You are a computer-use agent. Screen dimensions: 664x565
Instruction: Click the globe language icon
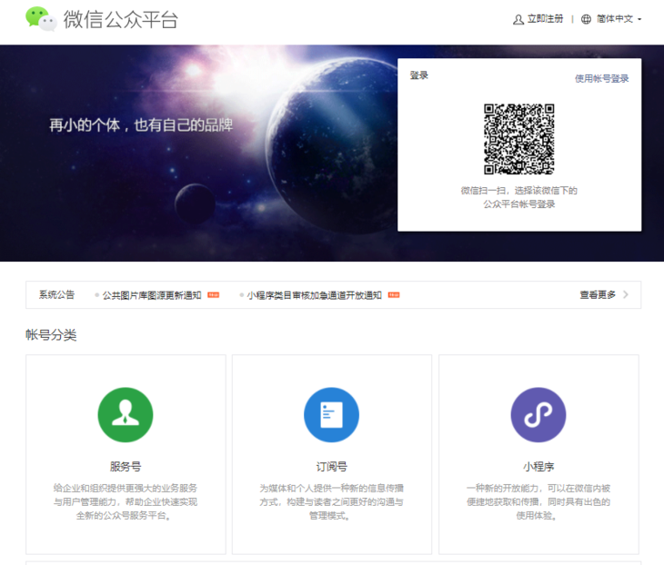pyautogui.click(x=586, y=19)
